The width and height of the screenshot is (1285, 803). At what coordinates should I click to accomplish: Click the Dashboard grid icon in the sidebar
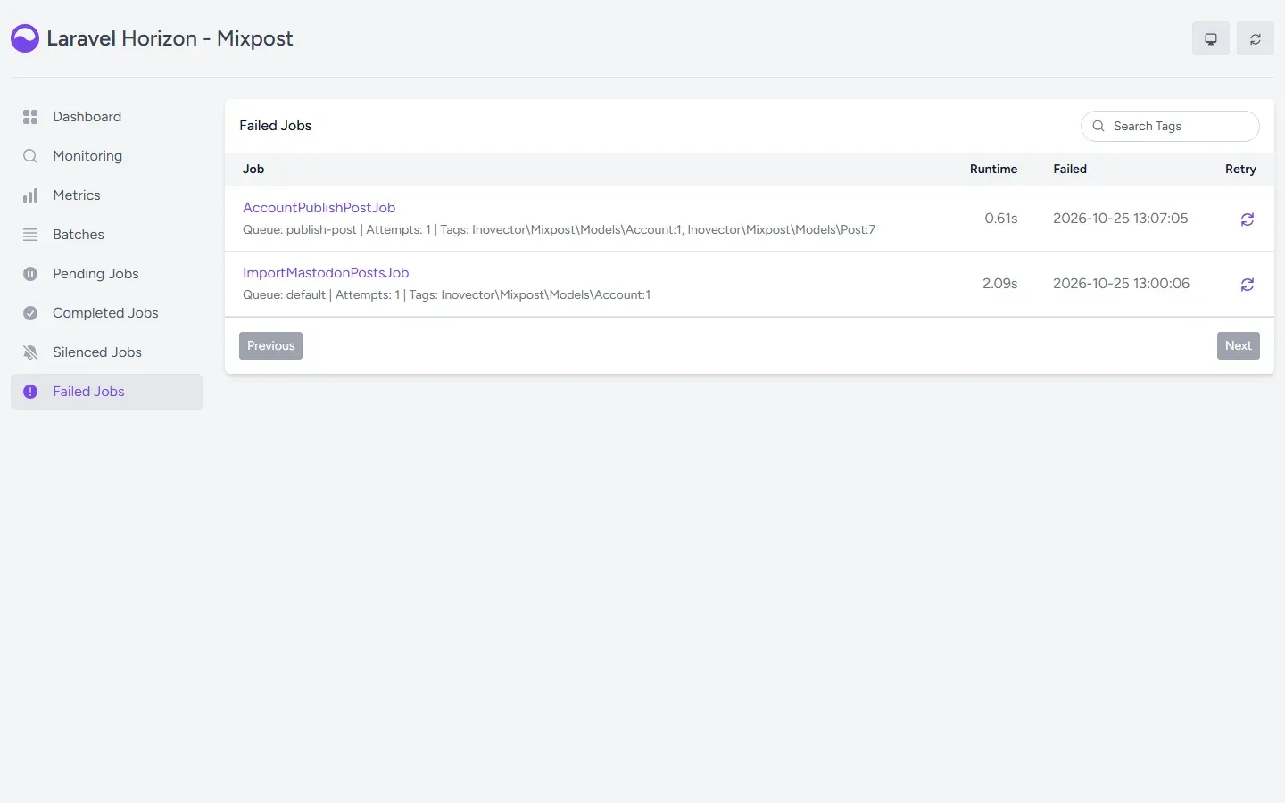click(30, 117)
